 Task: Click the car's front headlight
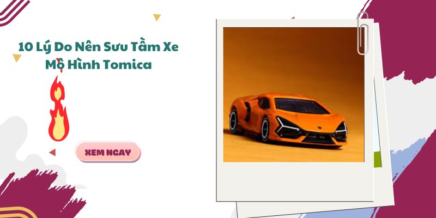pyautogui.click(x=287, y=126)
